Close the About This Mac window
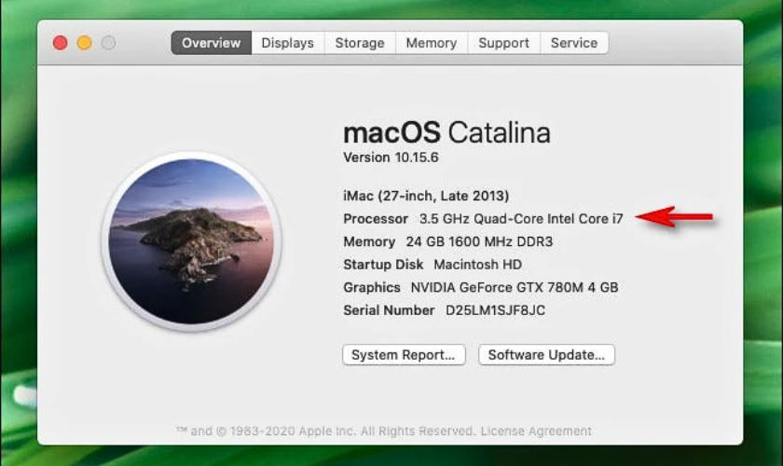 [x=61, y=43]
